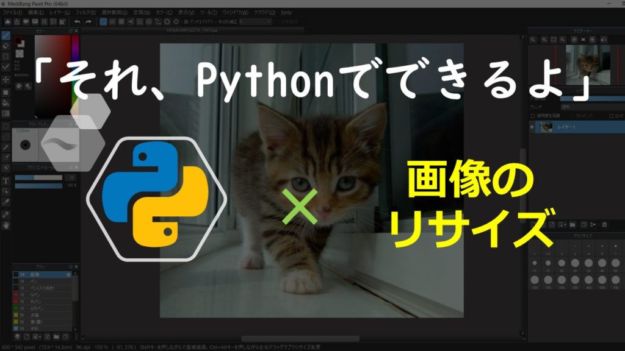The height and width of the screenshot is (351, 625).
Task: Enable the 透明度を保護 checkbox
Action: click(533, 116)
